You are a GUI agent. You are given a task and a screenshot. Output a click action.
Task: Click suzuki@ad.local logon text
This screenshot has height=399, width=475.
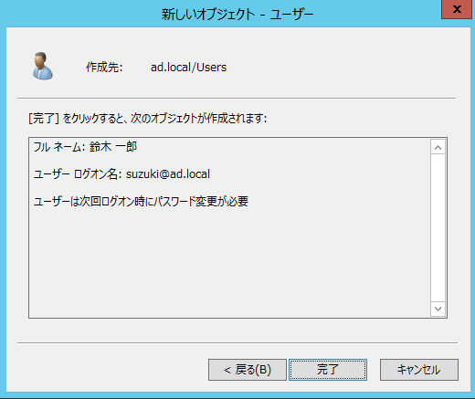click(168, 174)
